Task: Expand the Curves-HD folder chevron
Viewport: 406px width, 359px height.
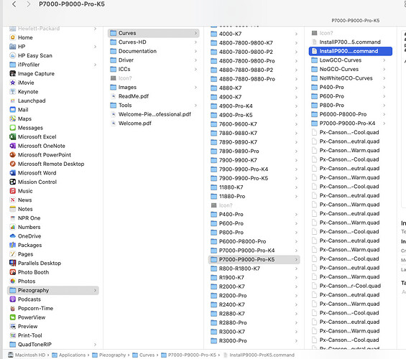Action: click(x=195, y=42)
